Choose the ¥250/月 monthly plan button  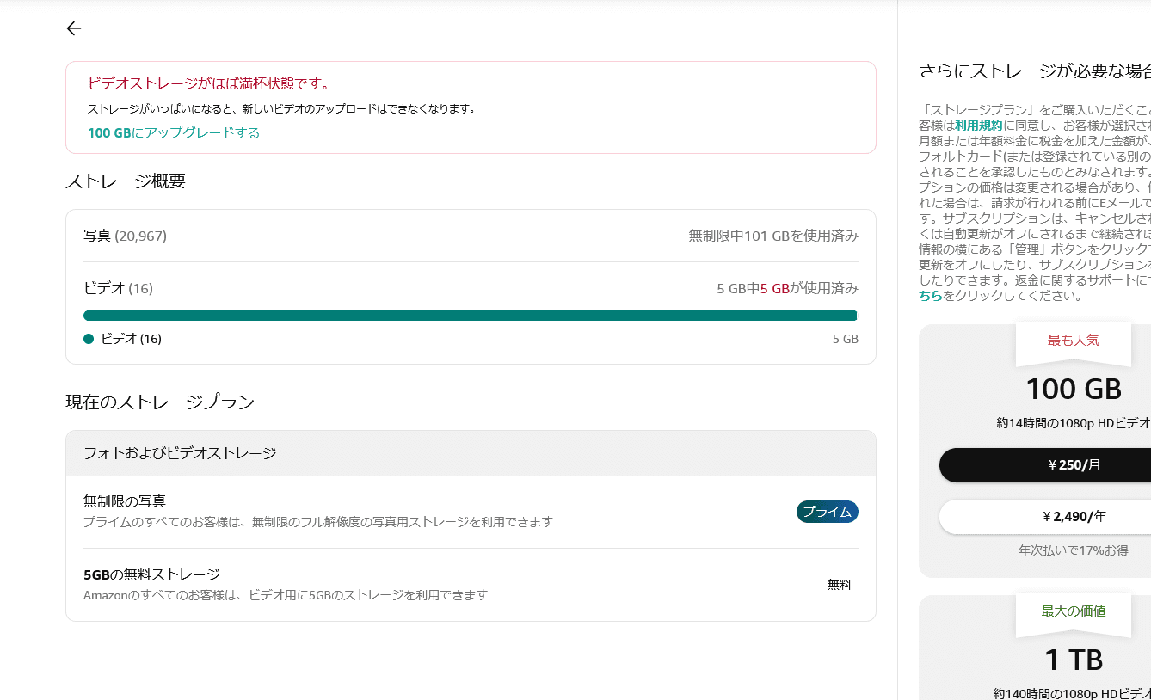[x=1045, y=465]
